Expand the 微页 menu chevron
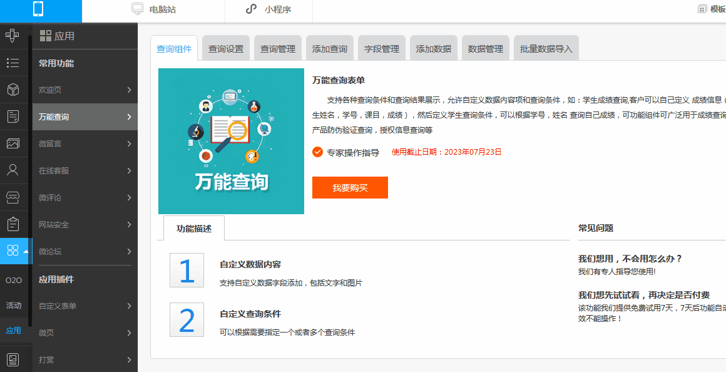726x372 pixels. pos(129,333)
